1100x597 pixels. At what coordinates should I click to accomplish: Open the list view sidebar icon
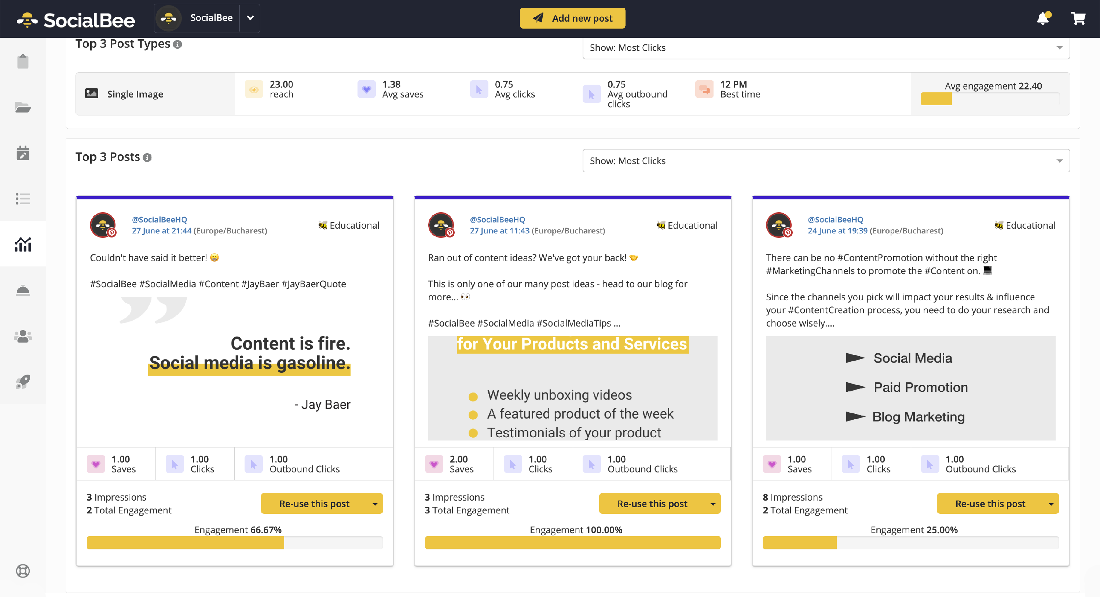coord(23,198)
